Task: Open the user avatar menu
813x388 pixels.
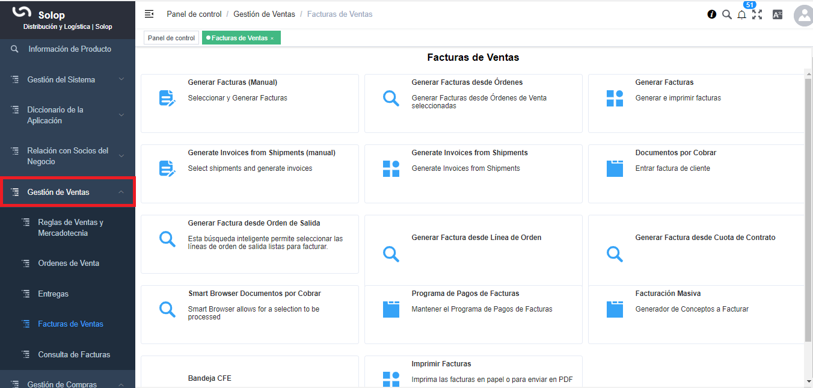Action: tap(803, 16)
